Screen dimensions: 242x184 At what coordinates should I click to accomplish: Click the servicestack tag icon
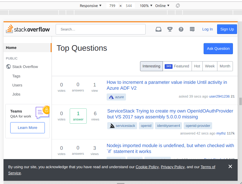point(112,126)
